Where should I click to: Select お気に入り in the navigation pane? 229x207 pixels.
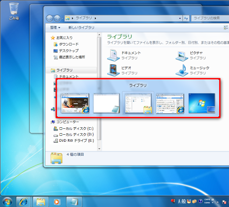click(62, 38)
